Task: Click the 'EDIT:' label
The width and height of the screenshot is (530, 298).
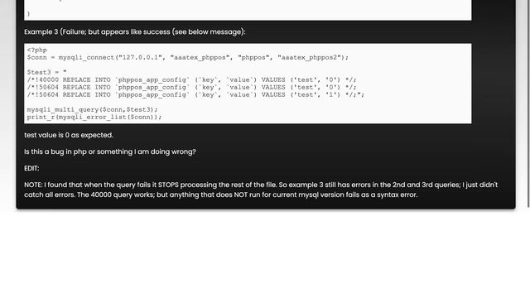Action: coord(31,168)
